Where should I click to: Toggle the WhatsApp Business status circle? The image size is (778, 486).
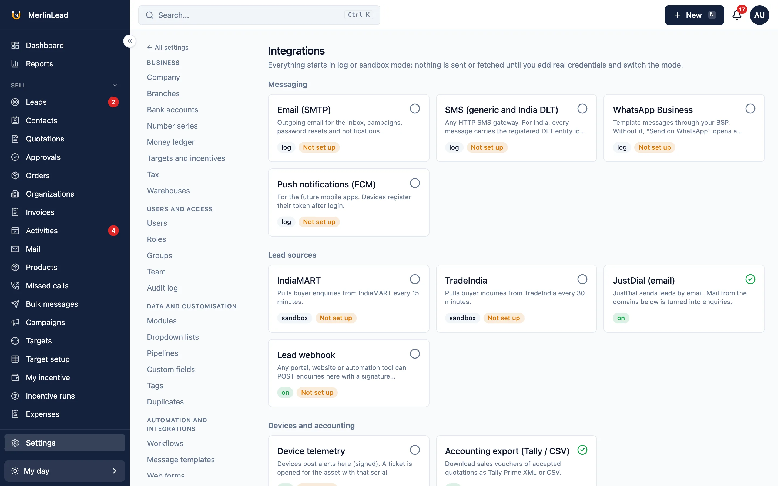[750, 109]
